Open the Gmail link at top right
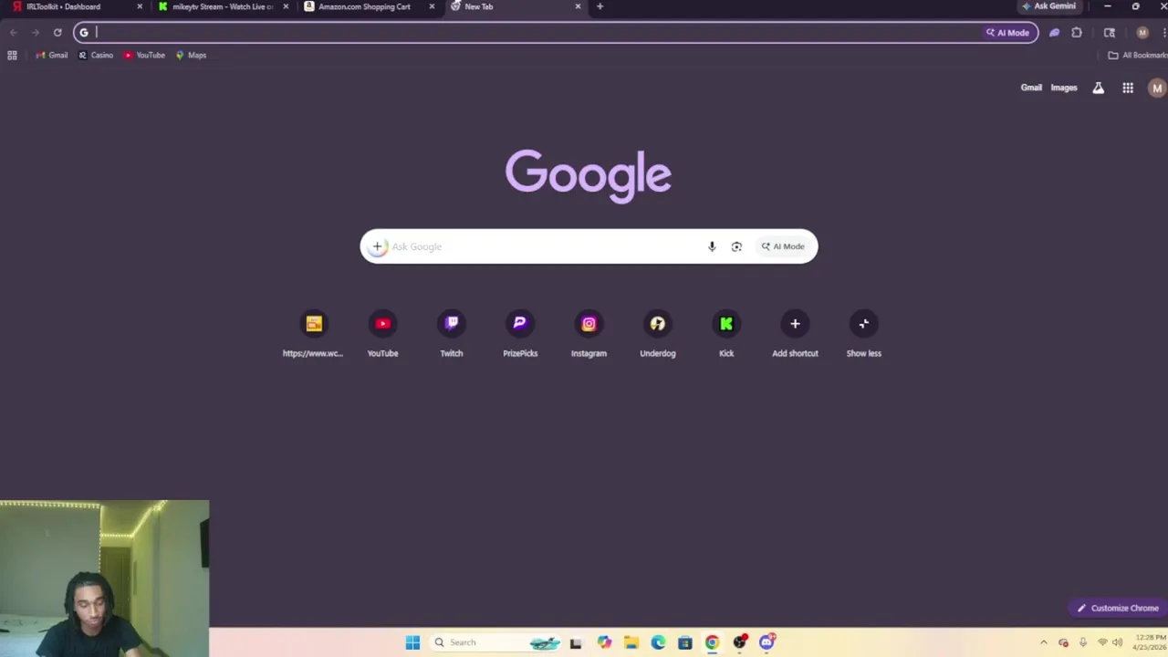Viewport: 1168px width, 657px height. [1031, 88]
